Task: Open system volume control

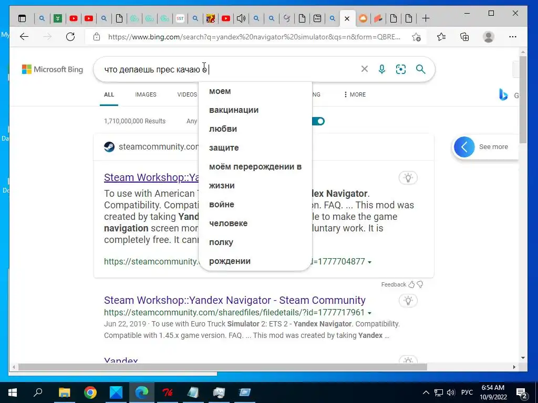Action: [451, 393]
